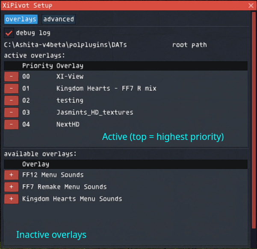Remove the Jasmints_HD_textures overlay
Screen dimensions: 257x249
pos(11,113)
